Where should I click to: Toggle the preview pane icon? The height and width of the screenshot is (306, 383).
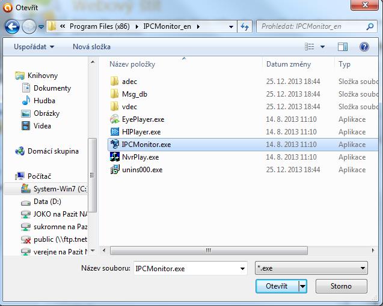pyautogui.click(x=343, y=47)
